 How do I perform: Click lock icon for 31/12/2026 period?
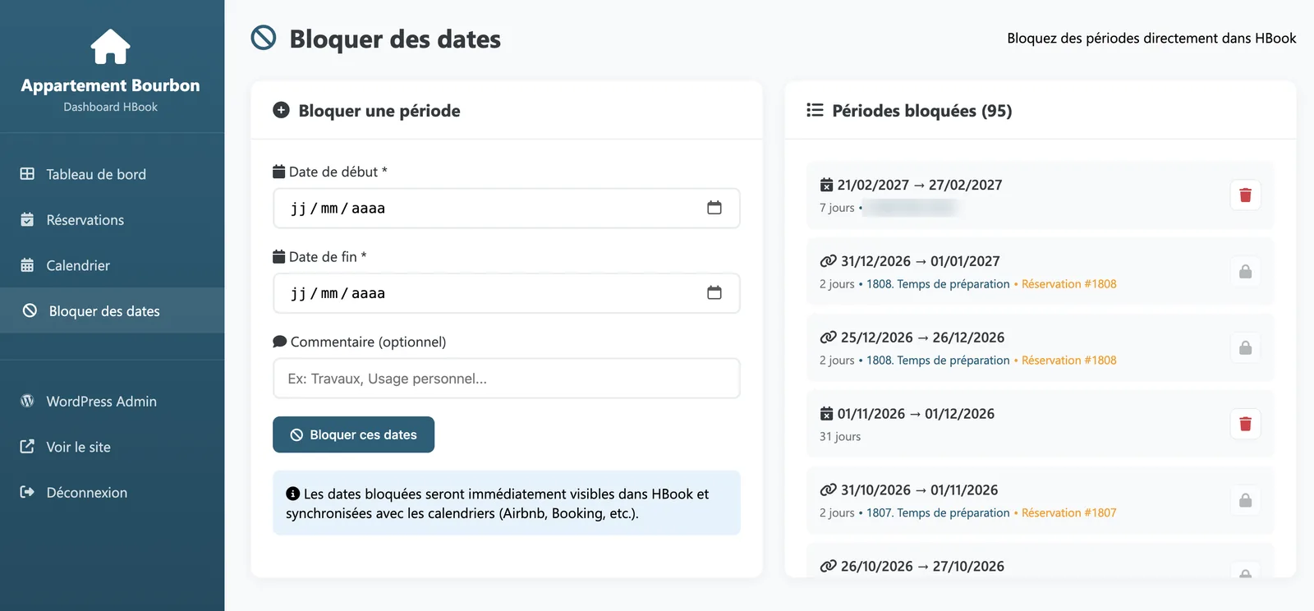click(x=1245, y=271)
